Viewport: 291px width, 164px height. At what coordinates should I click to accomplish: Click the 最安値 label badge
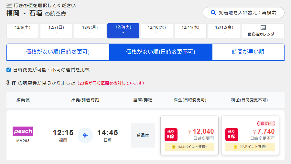coord(266,123)
